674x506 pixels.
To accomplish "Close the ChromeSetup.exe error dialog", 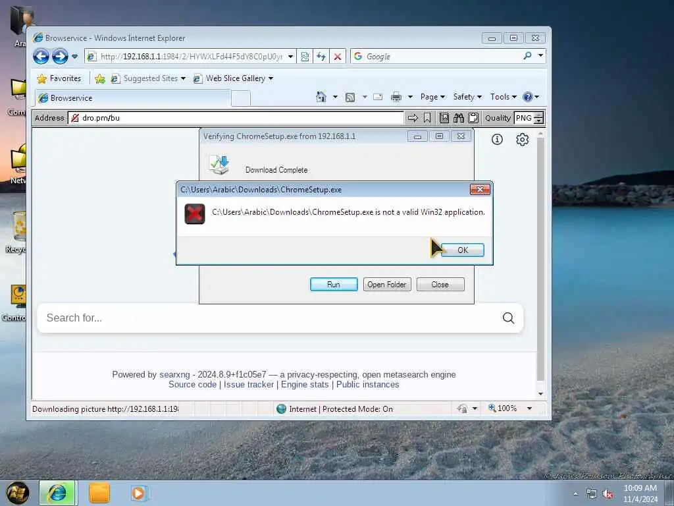I will click(480, 189).
